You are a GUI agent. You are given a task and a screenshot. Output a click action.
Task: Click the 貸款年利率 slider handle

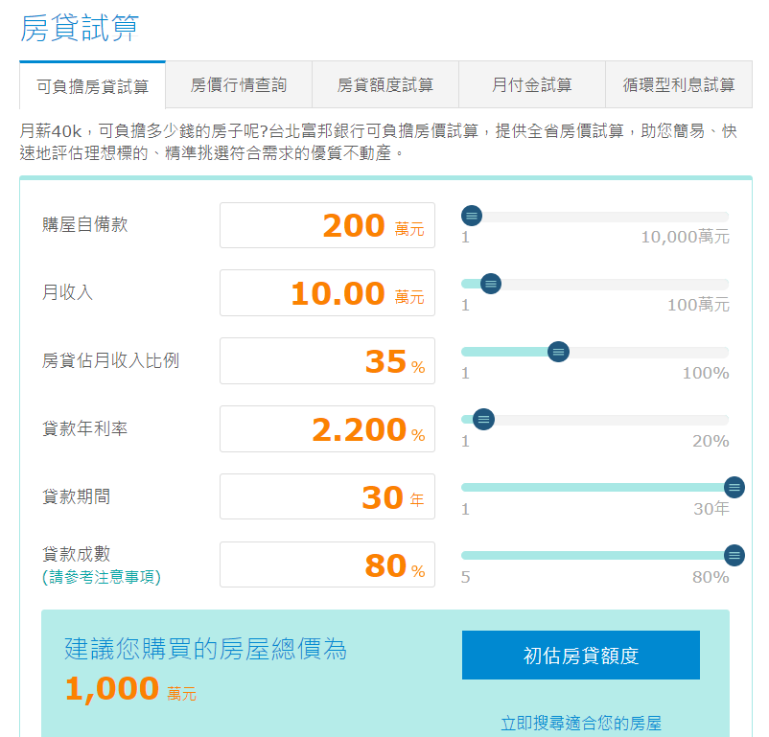coord(484,420)
